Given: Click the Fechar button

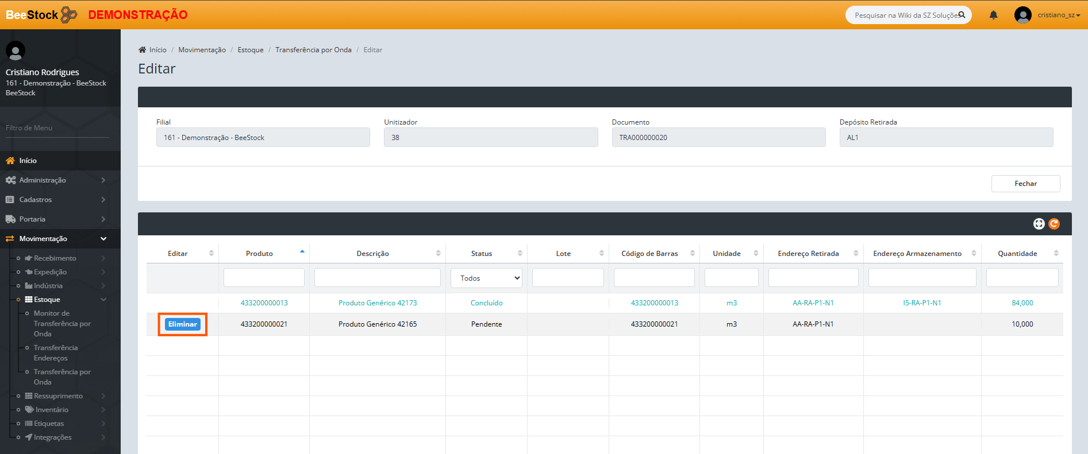Looking at the screenshot, I should point(1025,184).
